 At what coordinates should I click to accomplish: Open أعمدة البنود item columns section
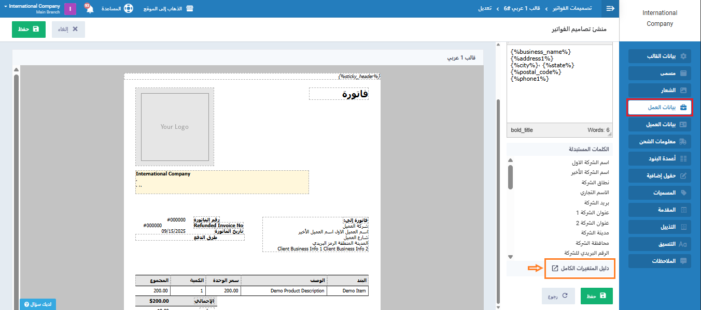coord(660,158)
